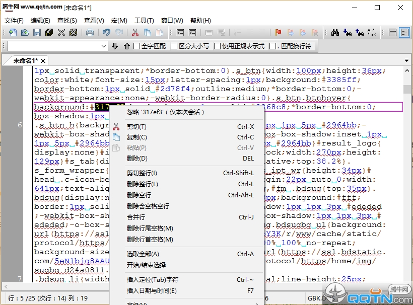The image size is (413, 305).
Task: Select 选取全部(A) in the context menu
Action: [143, 254]
